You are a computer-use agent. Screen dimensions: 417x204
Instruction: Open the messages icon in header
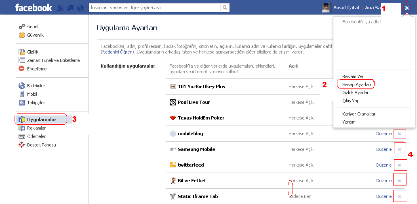[70, 8]
